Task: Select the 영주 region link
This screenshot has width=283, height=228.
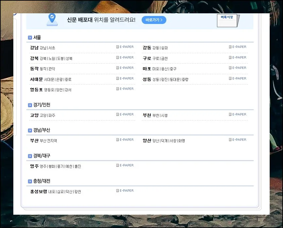Action: click(34, 166)
